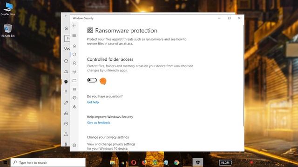This screenshot has width=298, height=167.
Task: Open Windows Security settings gear
Action: coord(74,145)
